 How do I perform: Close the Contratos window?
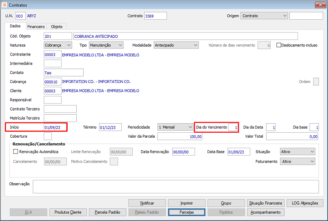pyautogui.click(x=320, y=5)
